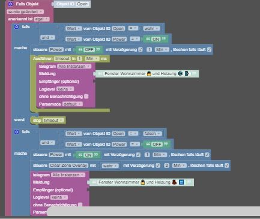Image resolution: width=260 pixels, height=219 pixels.
Task: Click fire emoji in second message text
Action: point(174,182)
